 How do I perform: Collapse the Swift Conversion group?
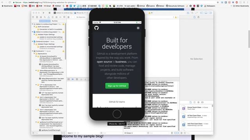click(34, 27)
